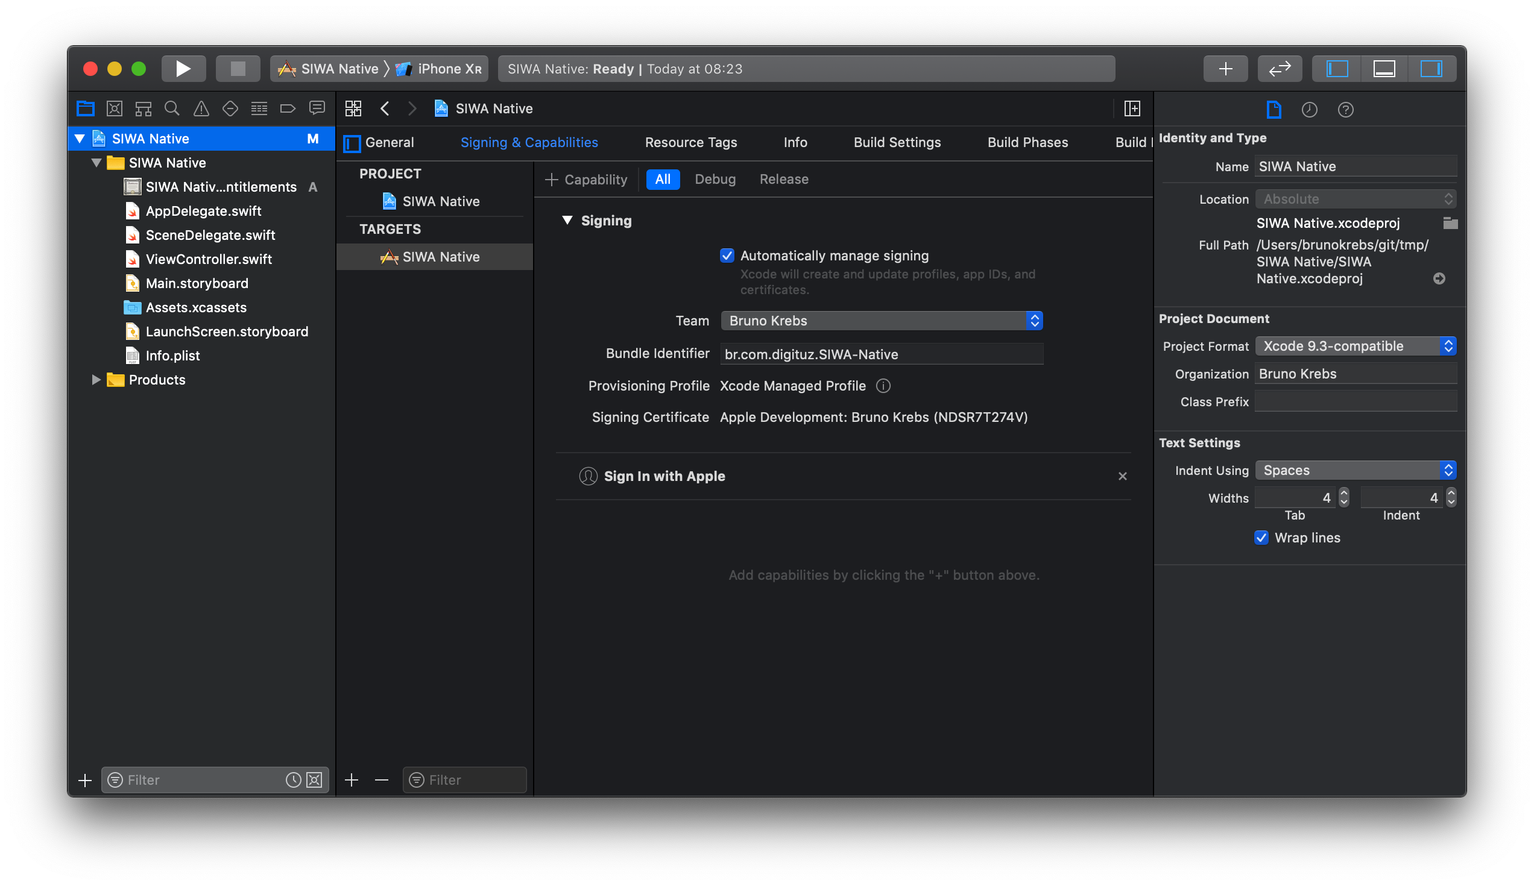Click the warning/issue navigator icon
Screen dimensions: 1534x886
point(201,108)
